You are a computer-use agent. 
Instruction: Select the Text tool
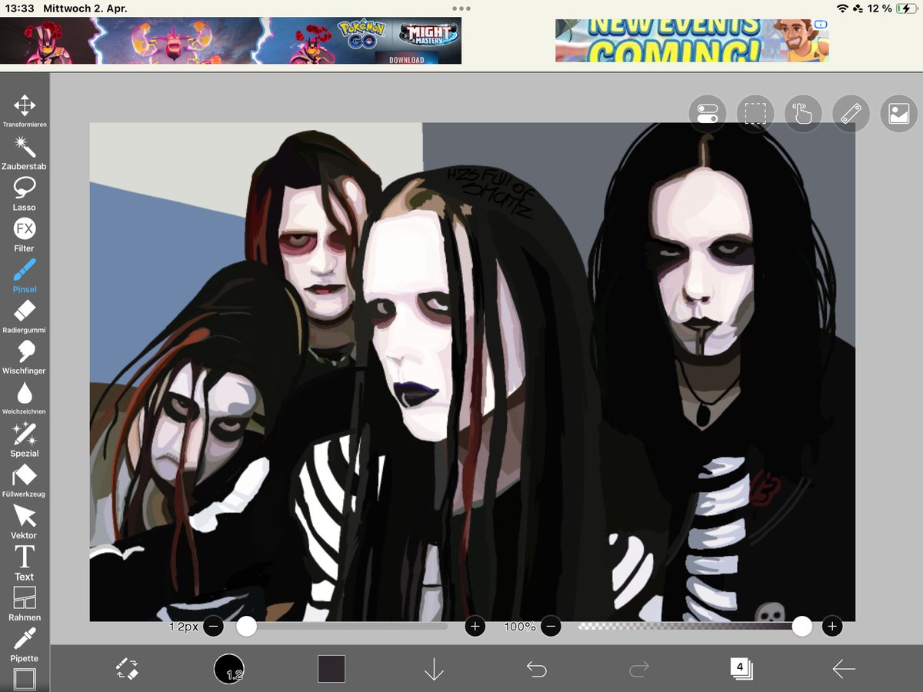tap(25, 563)
